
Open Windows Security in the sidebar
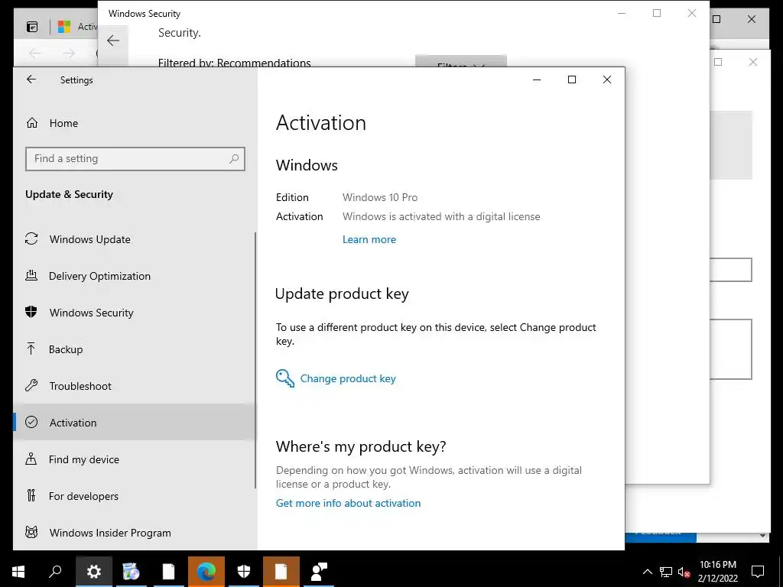point(92,313)
